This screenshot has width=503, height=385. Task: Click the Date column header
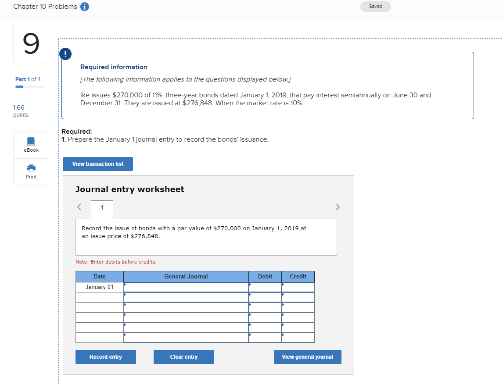tap(100, 277)
